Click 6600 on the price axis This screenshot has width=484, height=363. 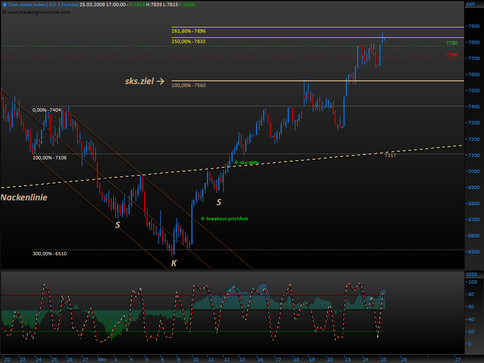coord(474,235)
